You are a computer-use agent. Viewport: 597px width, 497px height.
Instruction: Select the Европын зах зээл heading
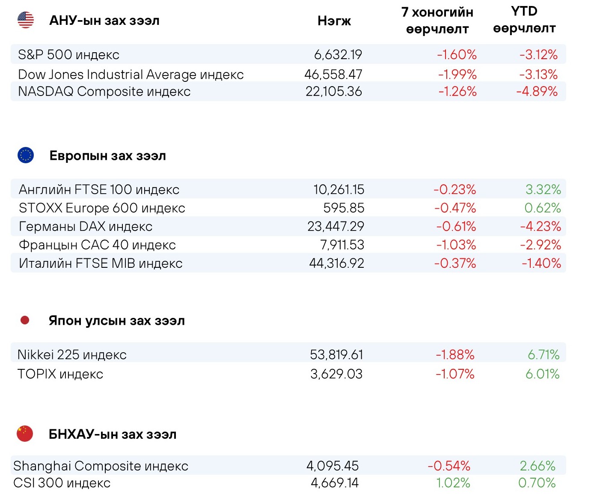(108, 156)
